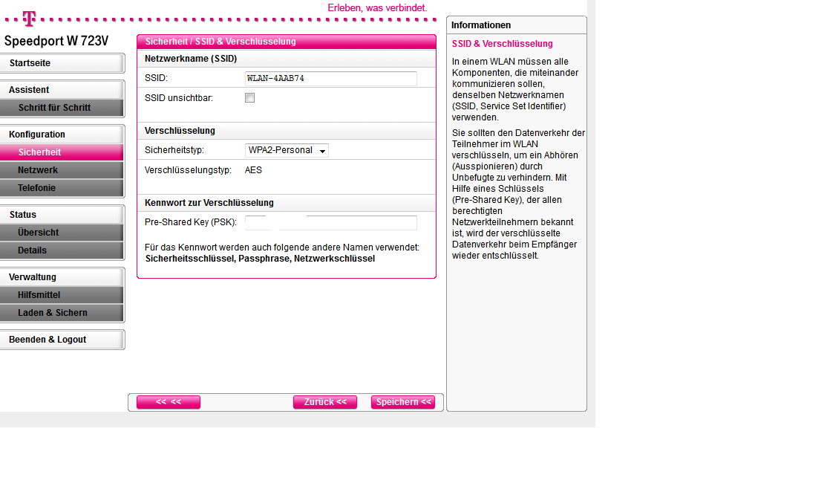Open the Verwaltung section

tap(62, 277)
